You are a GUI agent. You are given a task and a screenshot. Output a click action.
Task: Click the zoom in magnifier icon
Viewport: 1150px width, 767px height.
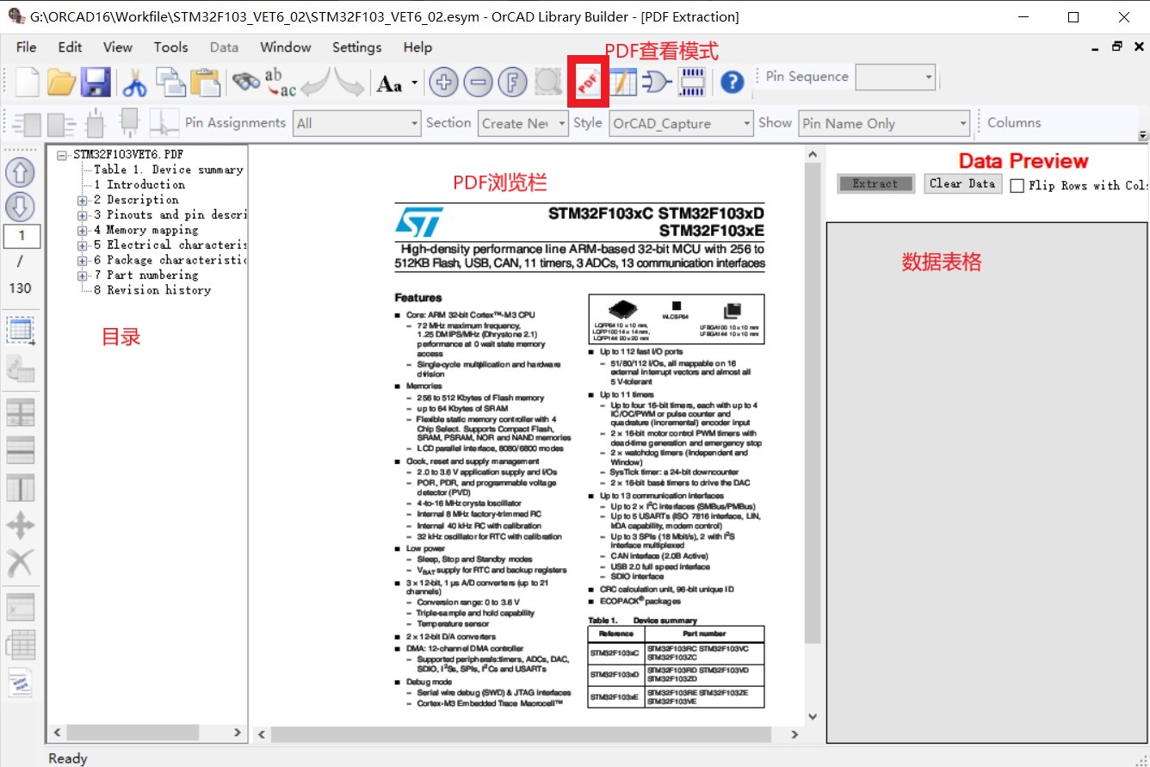(x=443, y=82)
